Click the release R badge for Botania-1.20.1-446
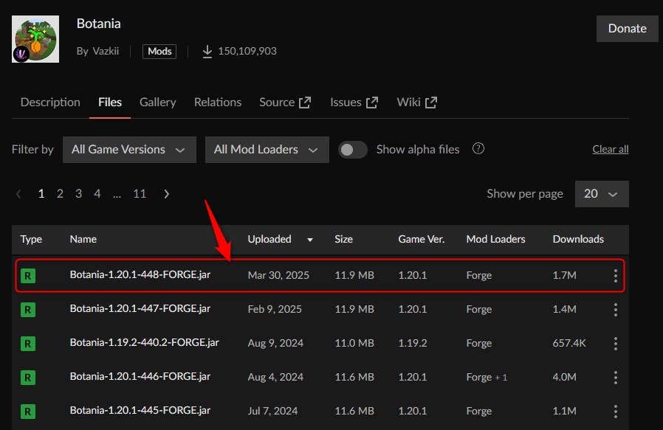 click(28, 377)
